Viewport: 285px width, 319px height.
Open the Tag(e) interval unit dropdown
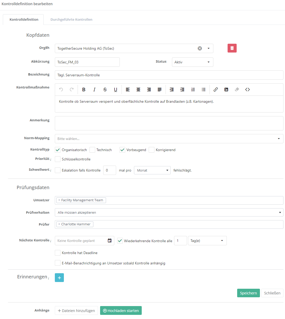pos(207,241)
